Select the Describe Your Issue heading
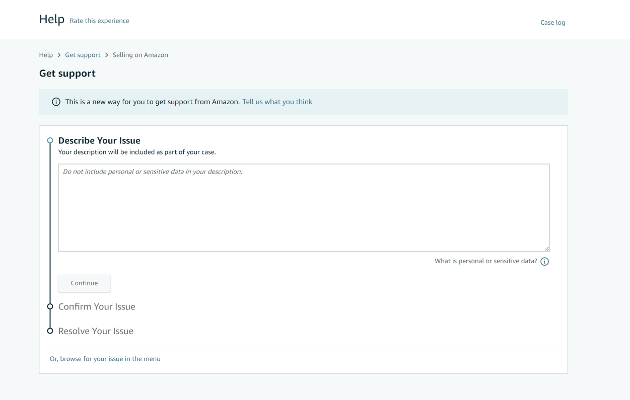The height and width of the screenshot is (400, 630). 99,141
